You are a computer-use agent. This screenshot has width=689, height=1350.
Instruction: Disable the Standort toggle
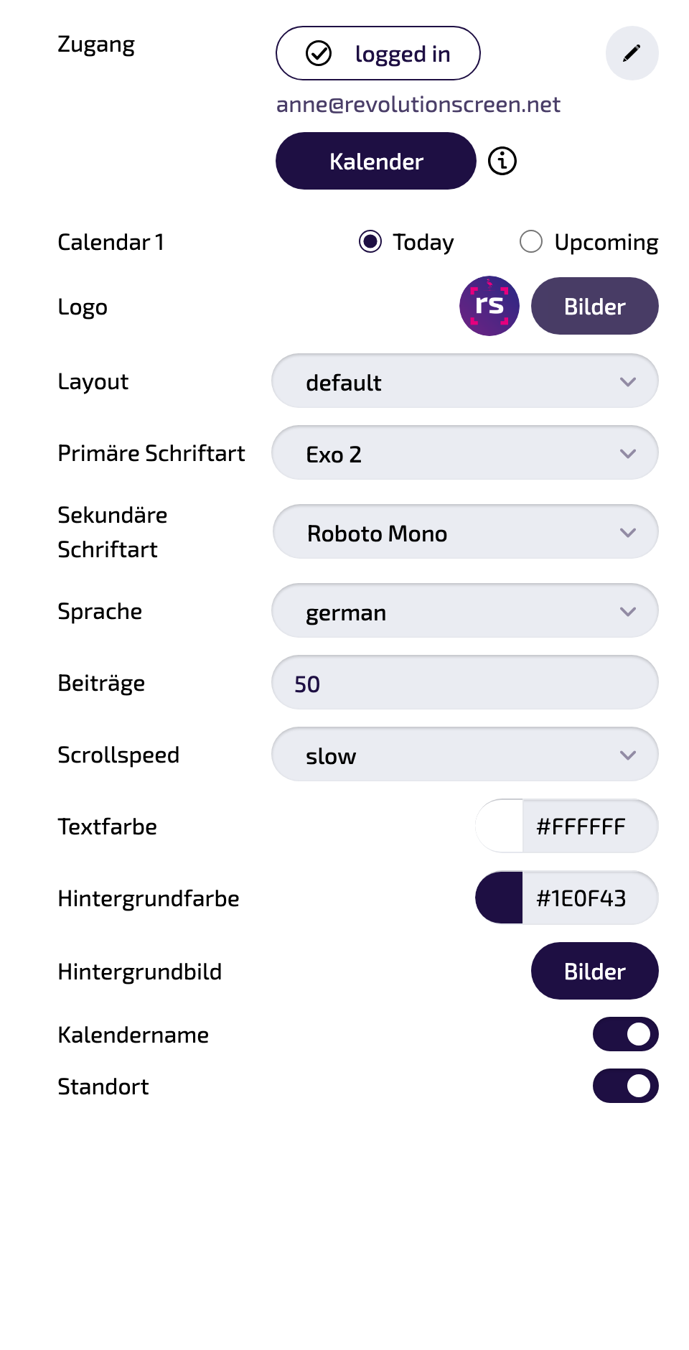626,1086
